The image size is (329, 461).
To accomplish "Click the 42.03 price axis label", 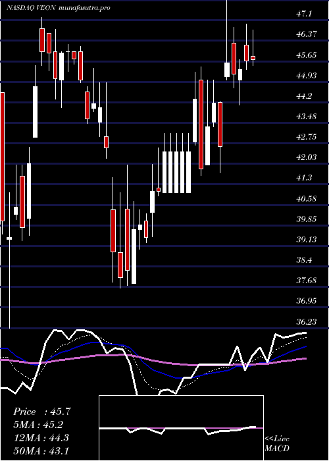I will 307,157.
